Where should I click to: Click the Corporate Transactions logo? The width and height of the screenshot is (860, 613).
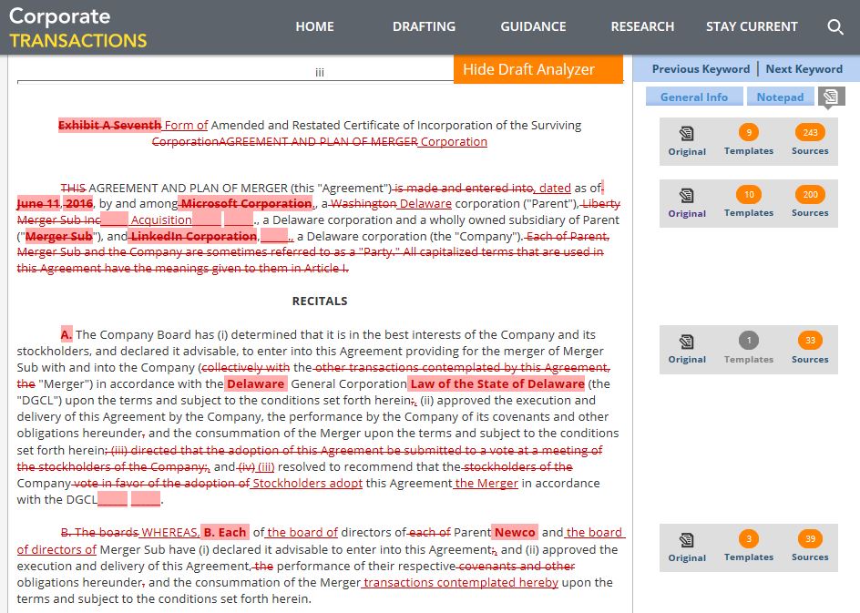point(77,27)
